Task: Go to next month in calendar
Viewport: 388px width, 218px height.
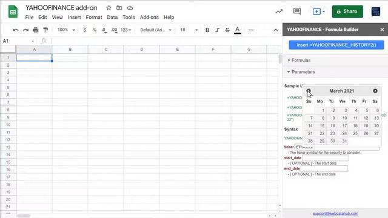Action: click(375, 91)
